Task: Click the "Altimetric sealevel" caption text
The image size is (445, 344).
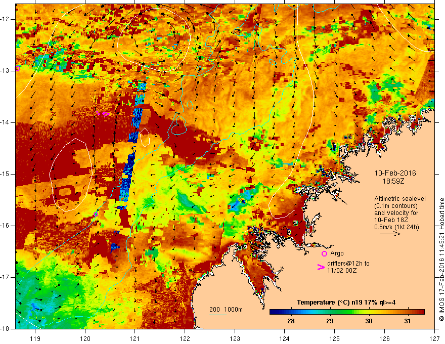Action: [x=400, y=199]
